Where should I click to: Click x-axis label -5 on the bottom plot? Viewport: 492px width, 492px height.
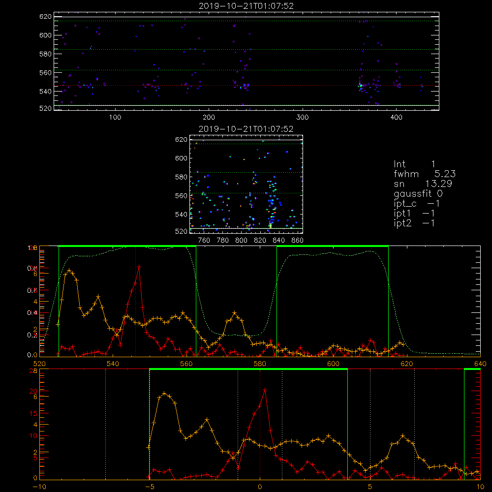(x=150, y=487)
